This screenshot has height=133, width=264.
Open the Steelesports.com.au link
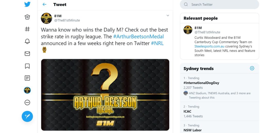tap(209, 46)
